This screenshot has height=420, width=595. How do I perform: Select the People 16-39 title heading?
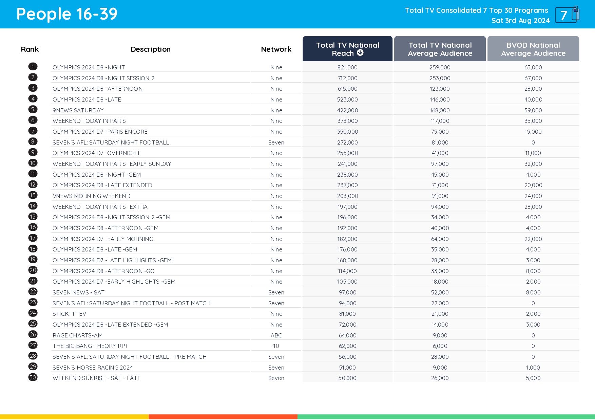[x=66, y=14]
